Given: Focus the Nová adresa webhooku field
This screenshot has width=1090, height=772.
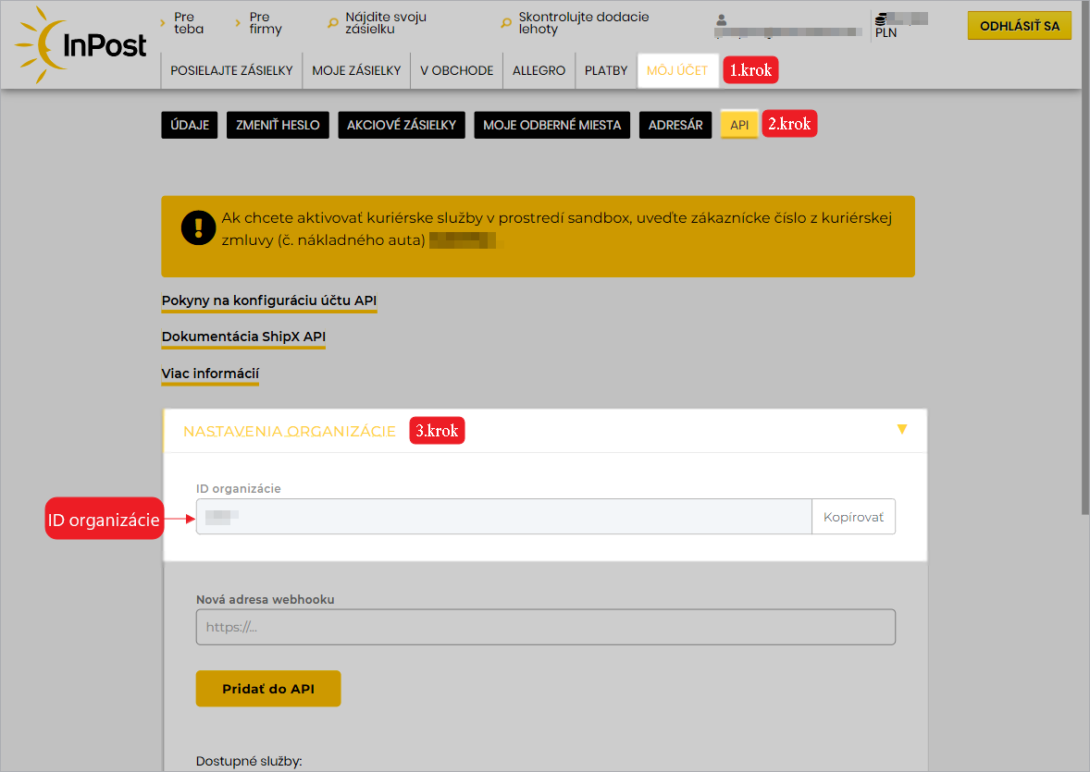Looking at the screenshot, I should click(x=545, y=627).
